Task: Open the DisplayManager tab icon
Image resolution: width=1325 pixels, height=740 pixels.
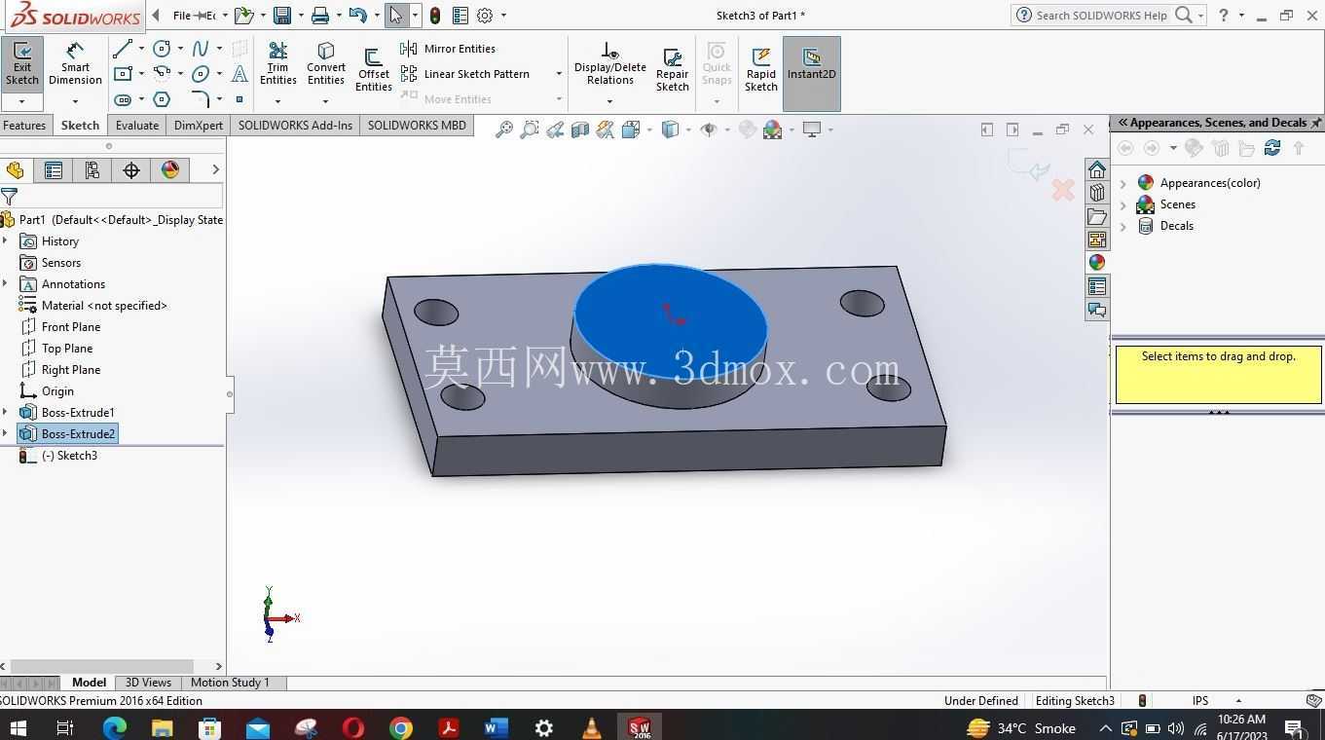Action: point(170,170)
